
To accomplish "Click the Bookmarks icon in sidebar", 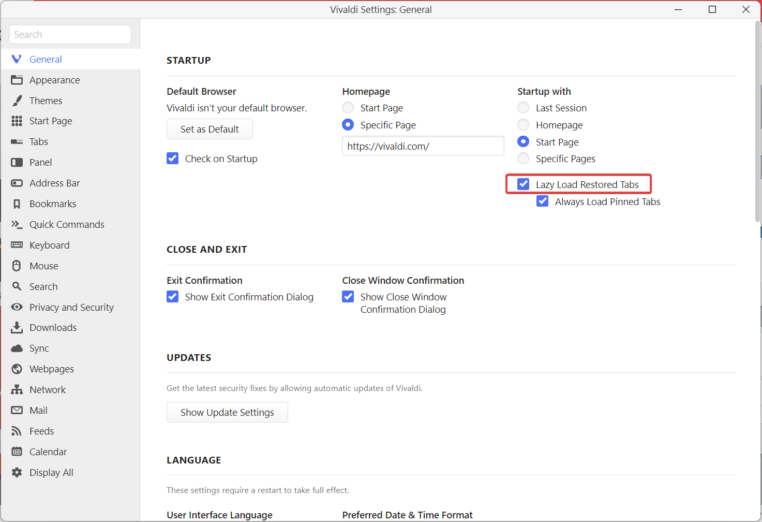I will pyautogui.click(x=17, y=204).
